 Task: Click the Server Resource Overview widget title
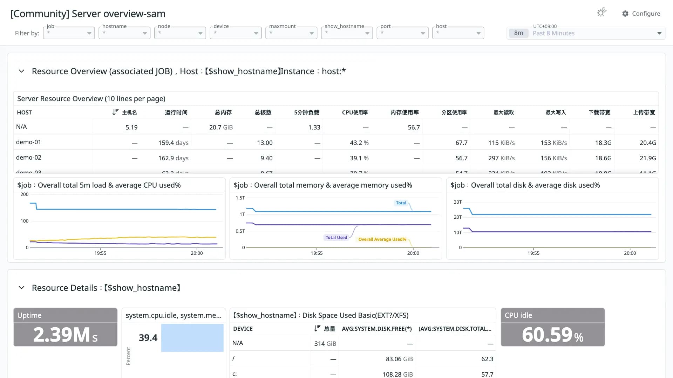click(91, 99)
